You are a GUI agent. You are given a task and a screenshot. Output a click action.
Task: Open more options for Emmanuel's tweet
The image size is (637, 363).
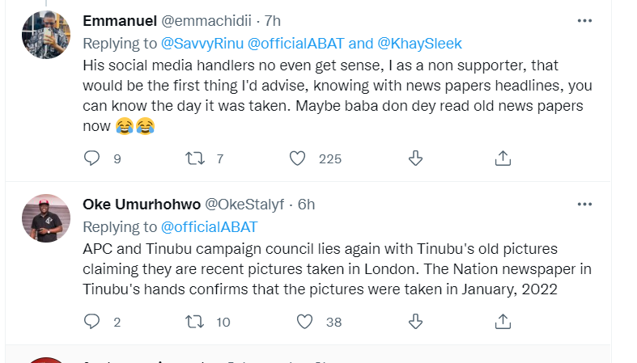click(x=584, y=19)
